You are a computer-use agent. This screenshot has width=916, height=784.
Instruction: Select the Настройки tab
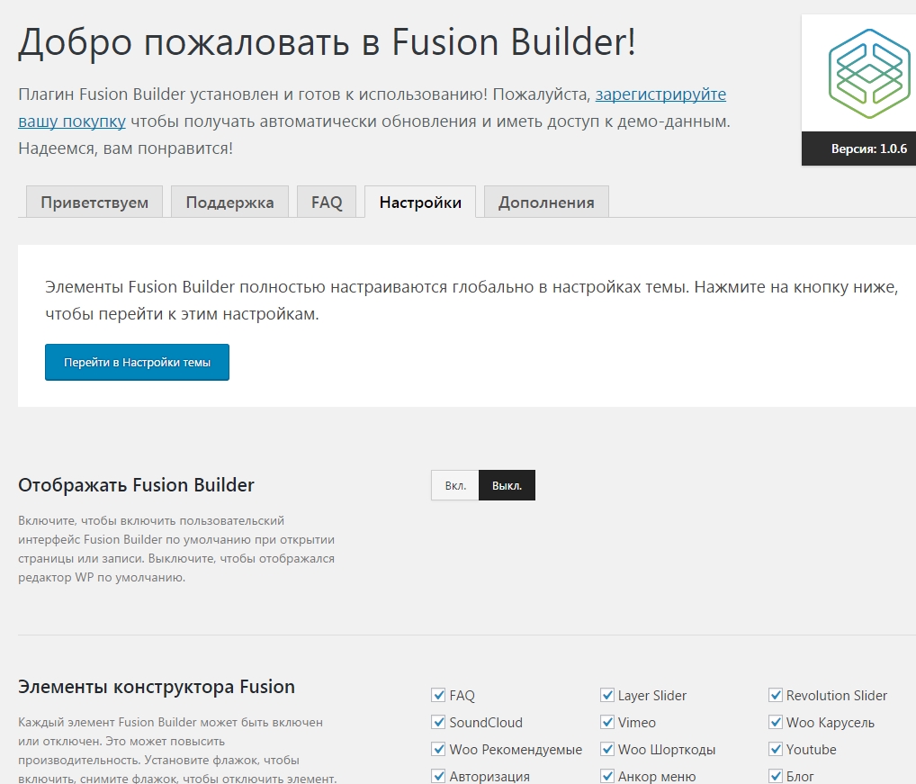click(420, 203)
